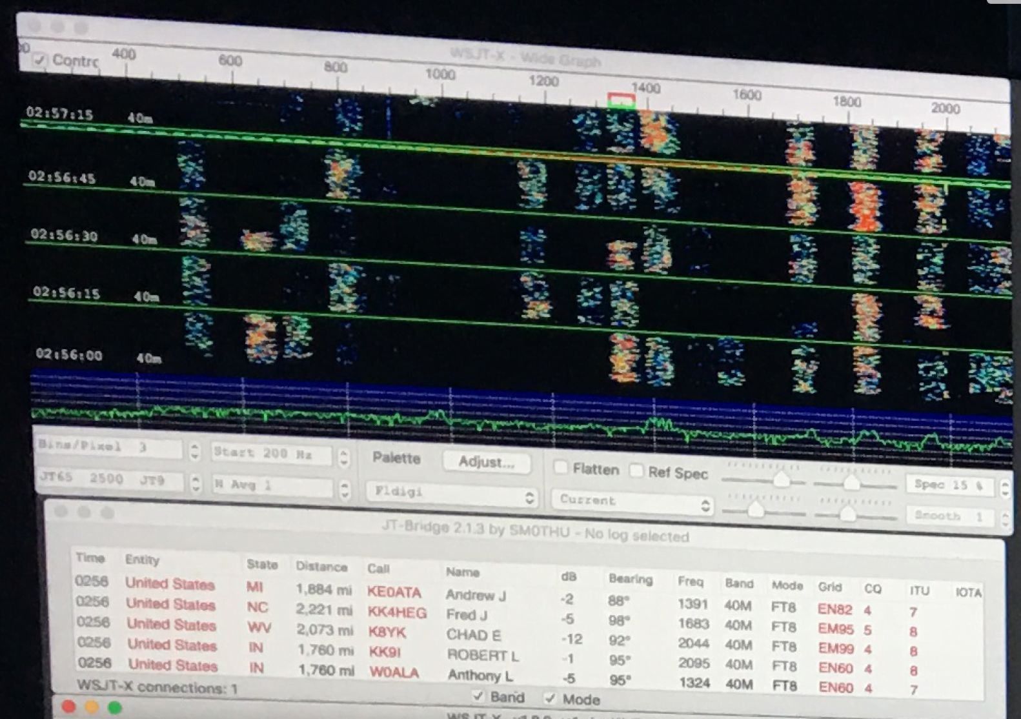1021x719 pixels.
Task: Enable the Ref Spec checkbox
Action: pyautogui.click(x=636, y=471)
